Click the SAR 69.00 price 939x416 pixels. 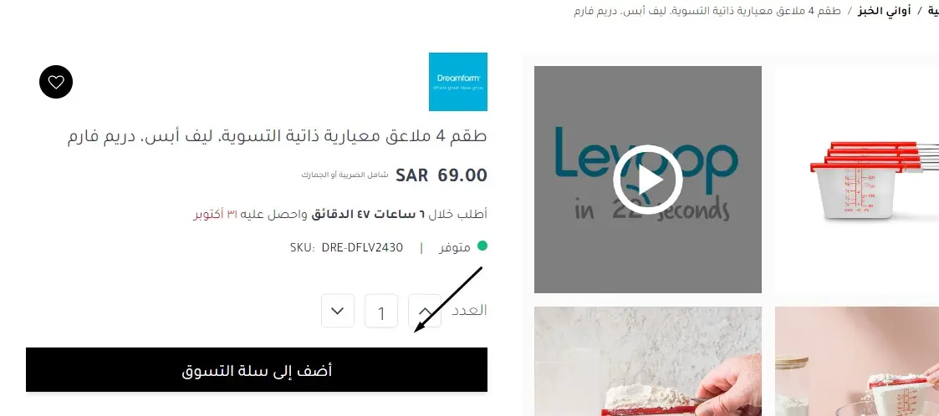pyautogui.click(x=441, y=175)
